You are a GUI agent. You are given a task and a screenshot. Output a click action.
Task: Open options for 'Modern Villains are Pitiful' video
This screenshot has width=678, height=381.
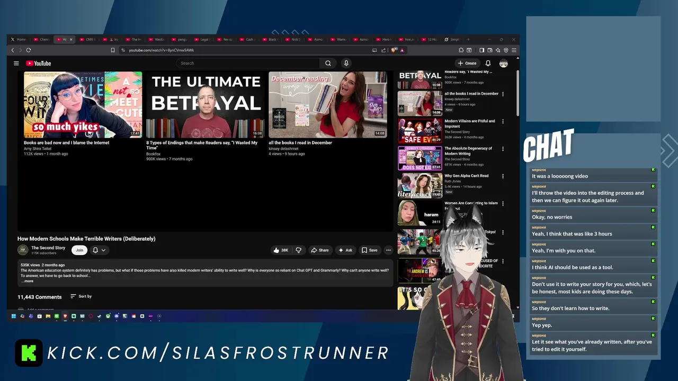pos(503,121)
